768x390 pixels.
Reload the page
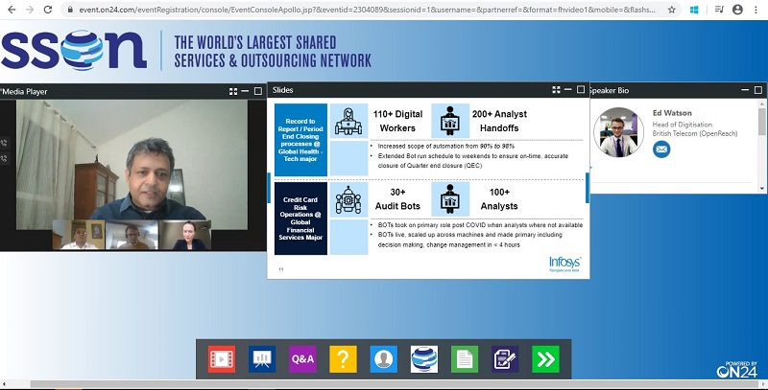[47, 10]
